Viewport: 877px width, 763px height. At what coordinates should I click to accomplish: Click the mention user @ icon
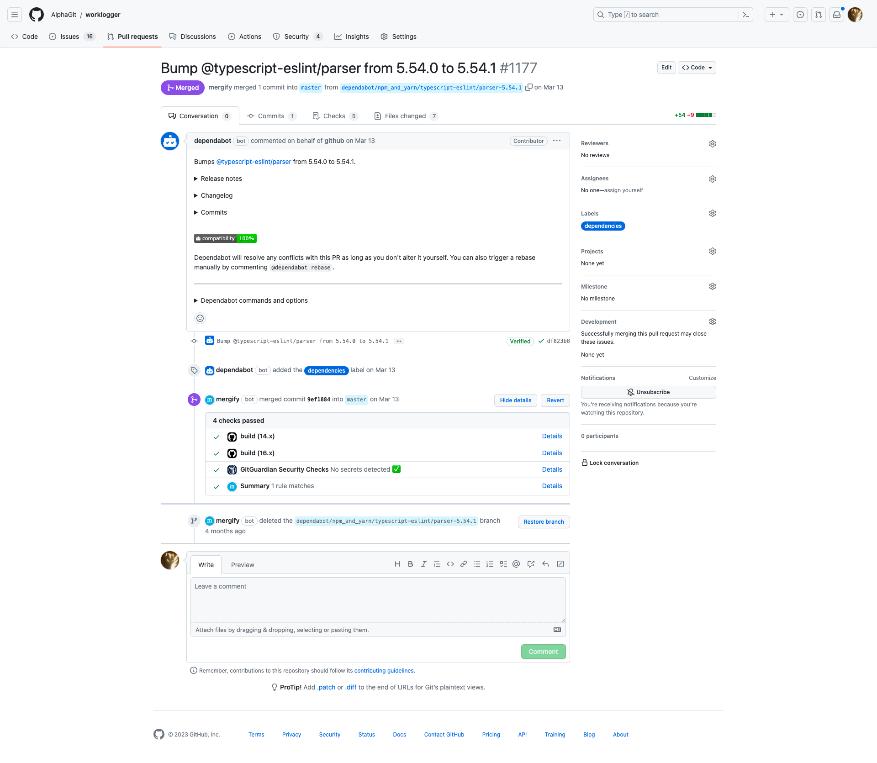516,564
